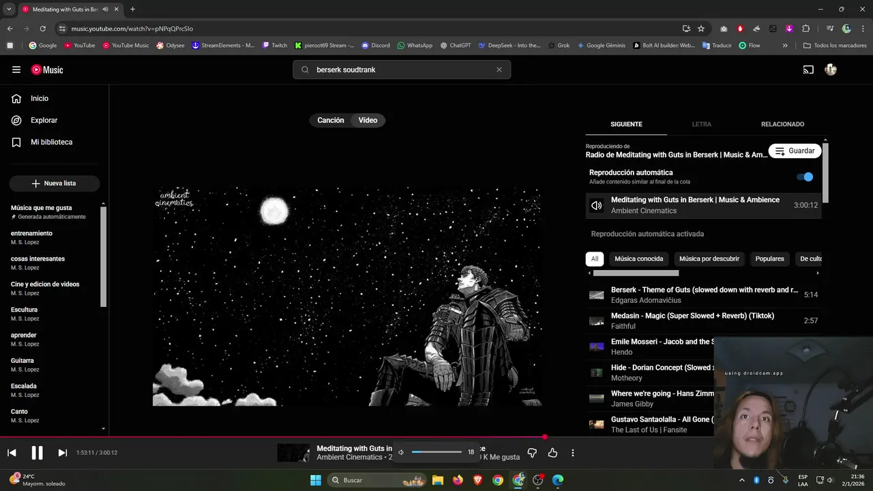Image resolution: width=873 pixels, height=491 pixels.
Task: Open the Windows Start menu
Action: pyautogui.click(x=316, y=480)
